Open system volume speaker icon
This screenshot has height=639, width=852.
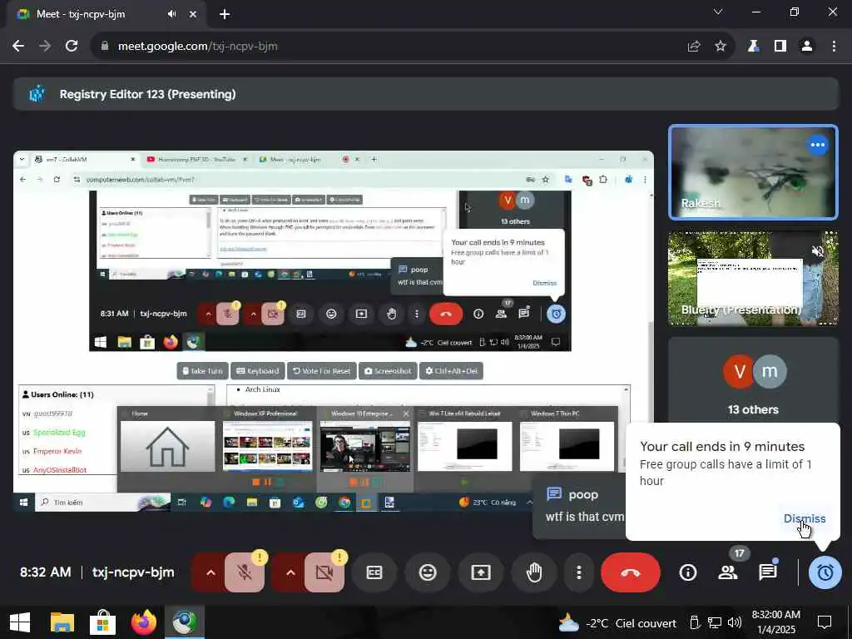coord(735,622)
